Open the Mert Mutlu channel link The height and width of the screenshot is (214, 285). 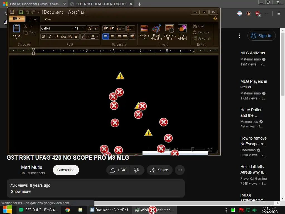(x=32, y=167)
